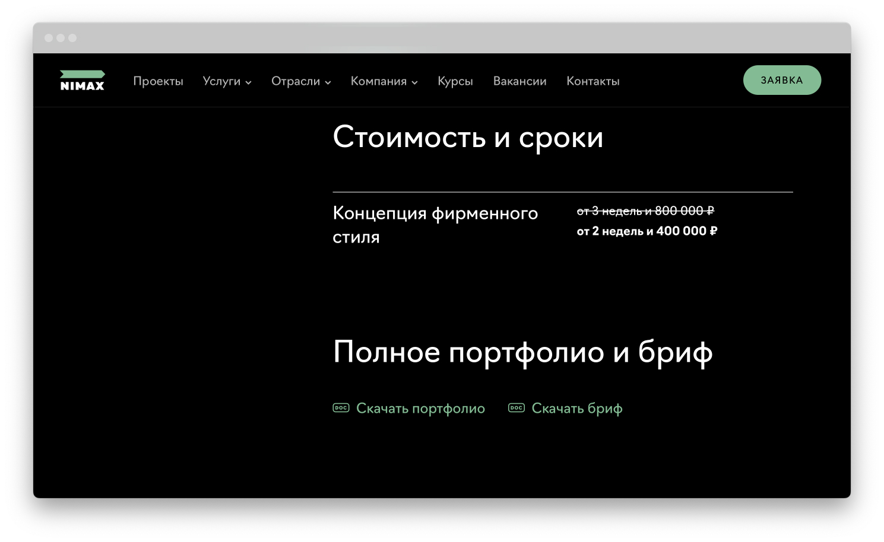Viewport: 884px width, 542px height.
Task: Expand the chevron next to Компания
Action: point(414,82)
